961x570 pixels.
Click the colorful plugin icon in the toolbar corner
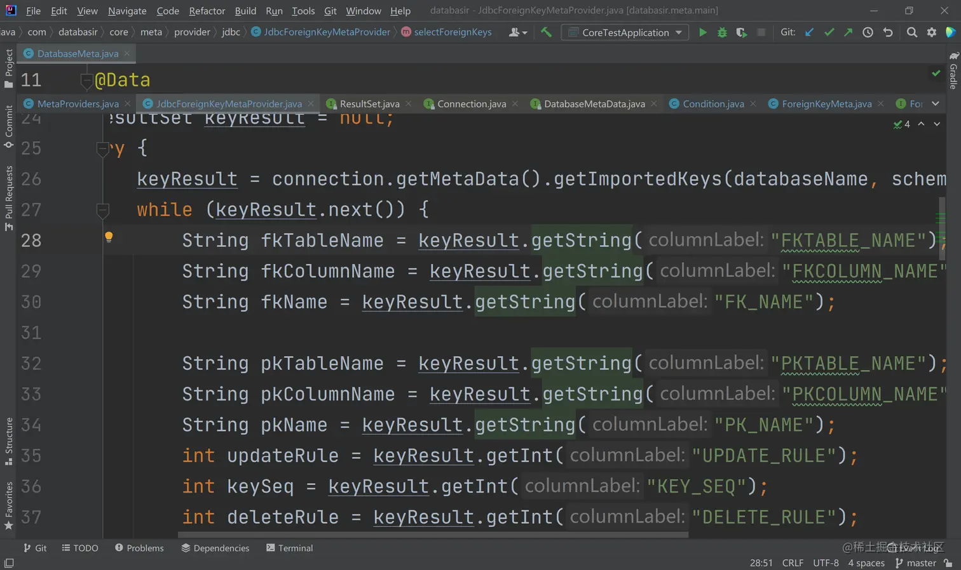(951, 32)
